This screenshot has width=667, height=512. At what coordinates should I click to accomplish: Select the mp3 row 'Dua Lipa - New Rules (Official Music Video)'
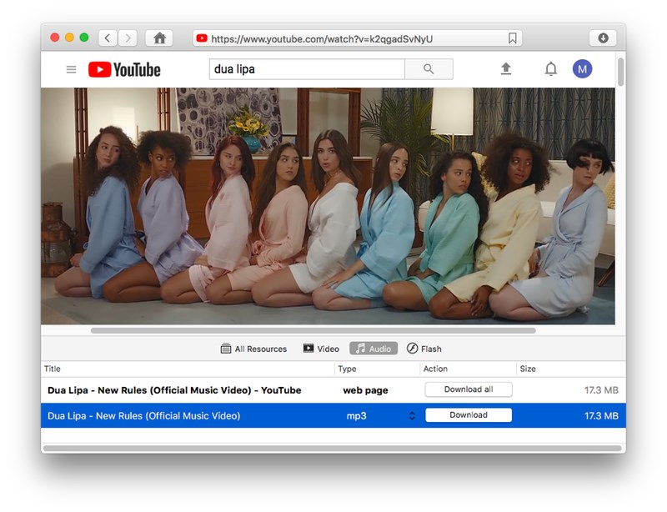point(333,415)
